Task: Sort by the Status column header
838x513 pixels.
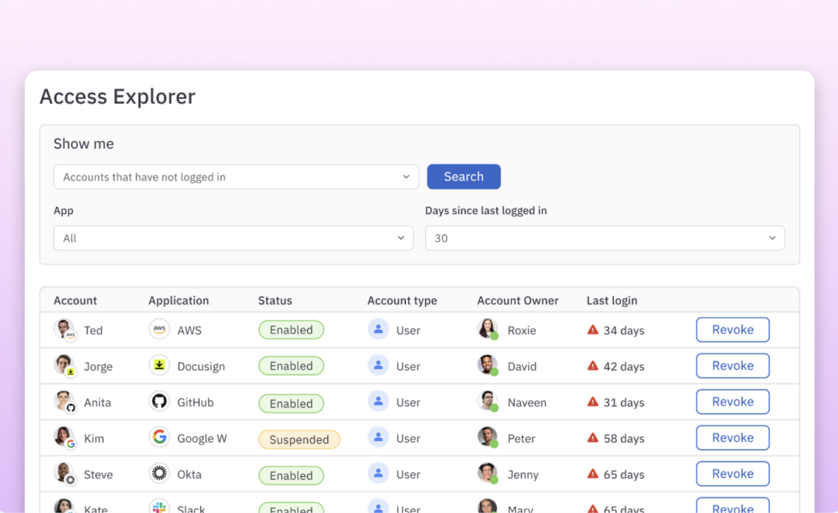Action: pyautogui.click(x=275, y=300)
